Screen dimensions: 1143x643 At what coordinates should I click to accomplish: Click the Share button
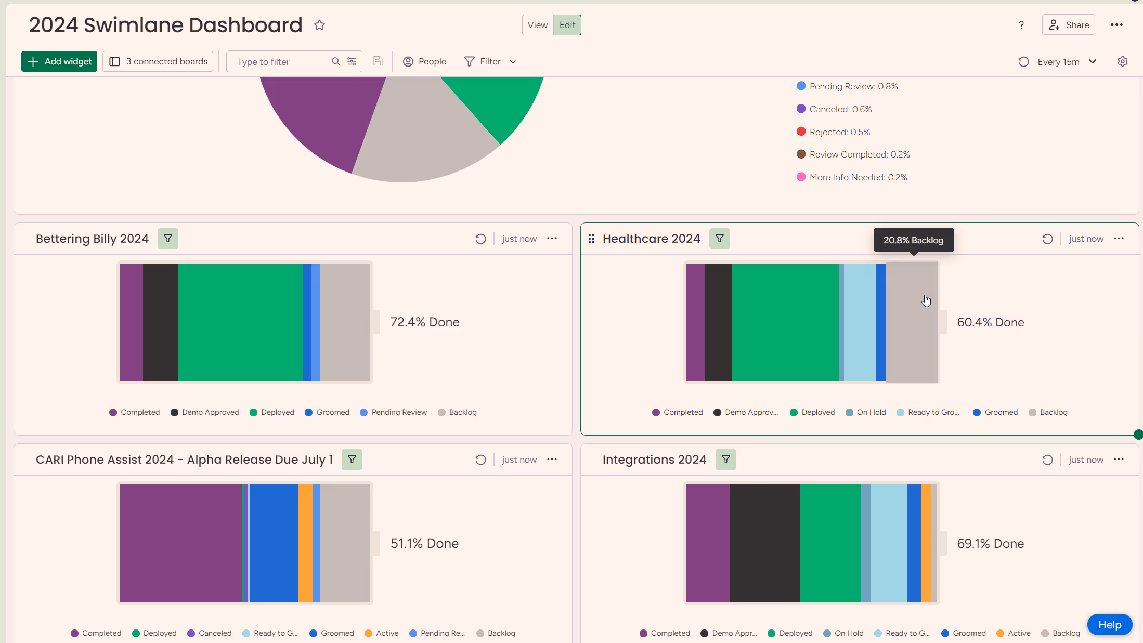pyautogui.click(x=1069, y=25)
